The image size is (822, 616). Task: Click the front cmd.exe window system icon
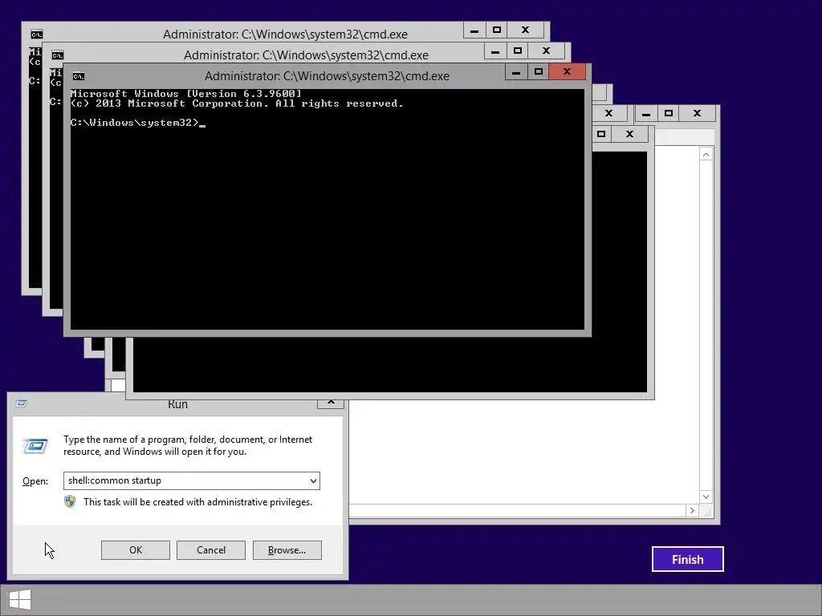(x=79, y=76)
